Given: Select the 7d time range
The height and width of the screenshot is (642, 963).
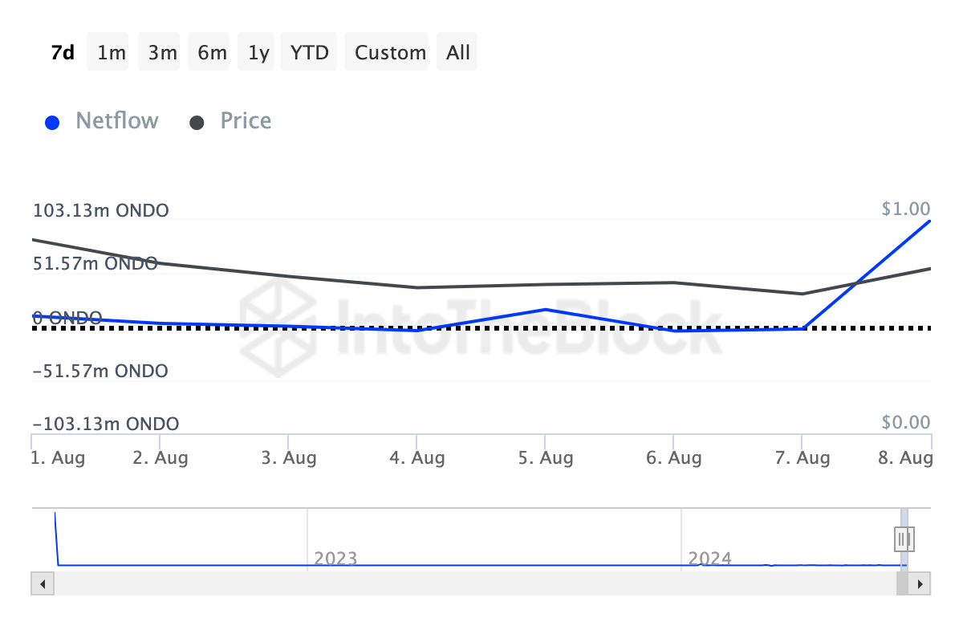Looking at the screenshot, I should [x=63, y=53].
